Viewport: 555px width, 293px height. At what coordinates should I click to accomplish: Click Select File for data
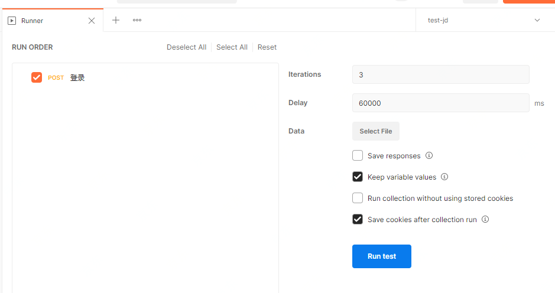[376, 131]
